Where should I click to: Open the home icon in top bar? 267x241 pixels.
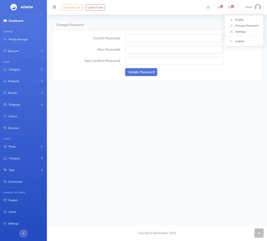click(x=208, y=7)
